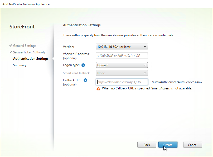Viewport: 213px width, 157px height.
Task: Click the orange warning triangle icon
Action: [x=98, y=89]
